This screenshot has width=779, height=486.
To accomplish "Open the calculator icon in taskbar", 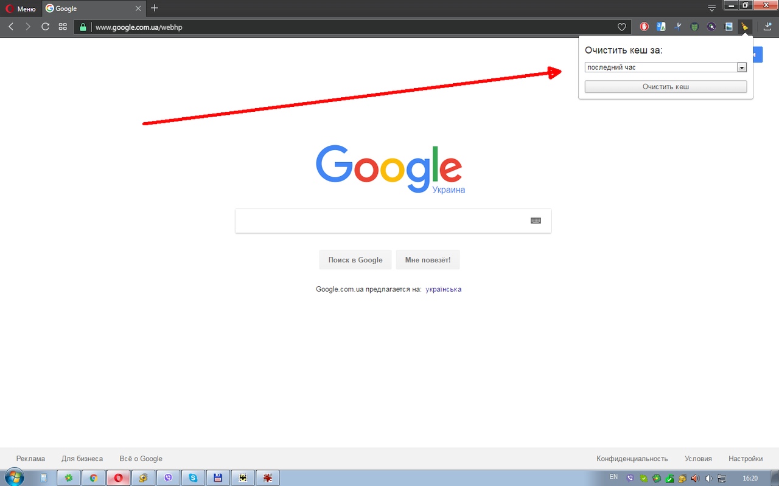I will (44, 478).
